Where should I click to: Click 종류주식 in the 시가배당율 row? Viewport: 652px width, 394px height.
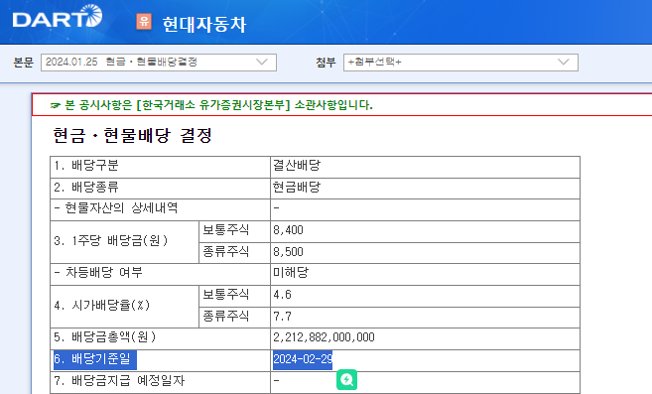226,317
